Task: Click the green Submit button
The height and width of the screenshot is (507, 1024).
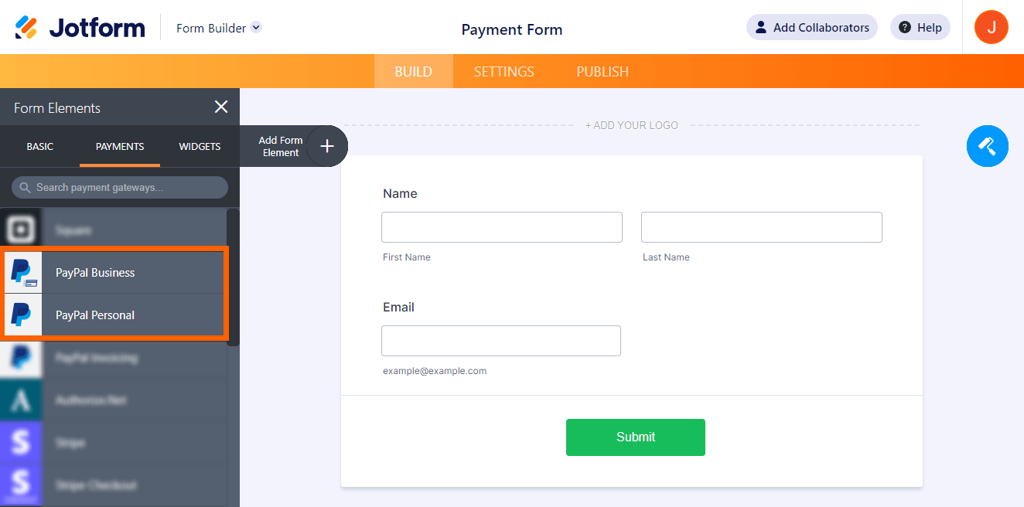Action: [635, 437]
